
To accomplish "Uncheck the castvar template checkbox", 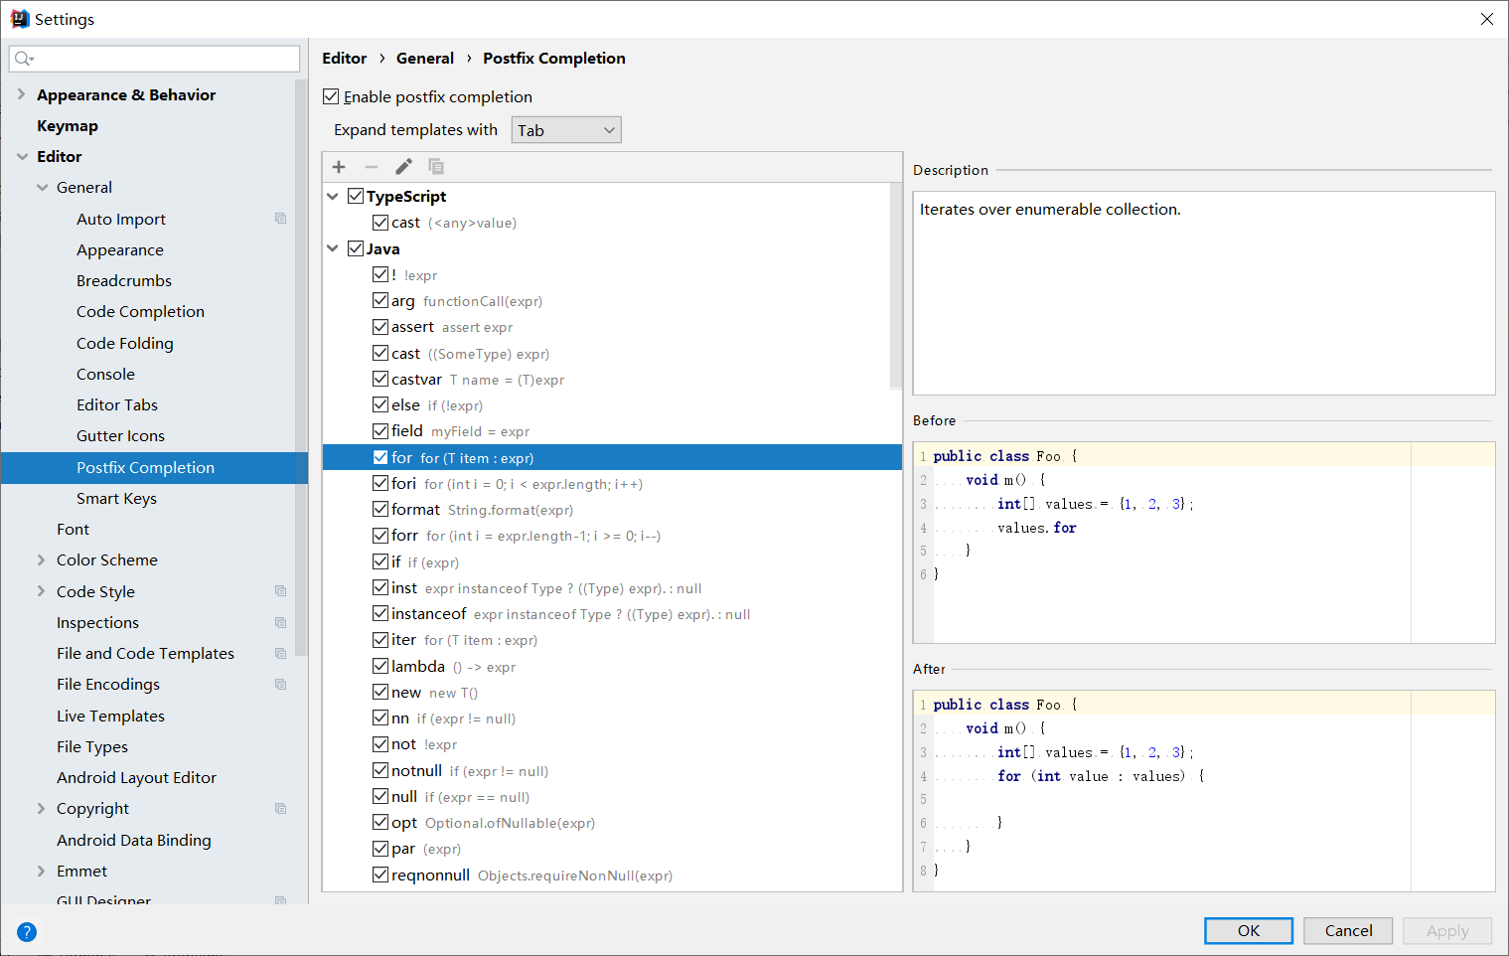I will tap(380, 379).
